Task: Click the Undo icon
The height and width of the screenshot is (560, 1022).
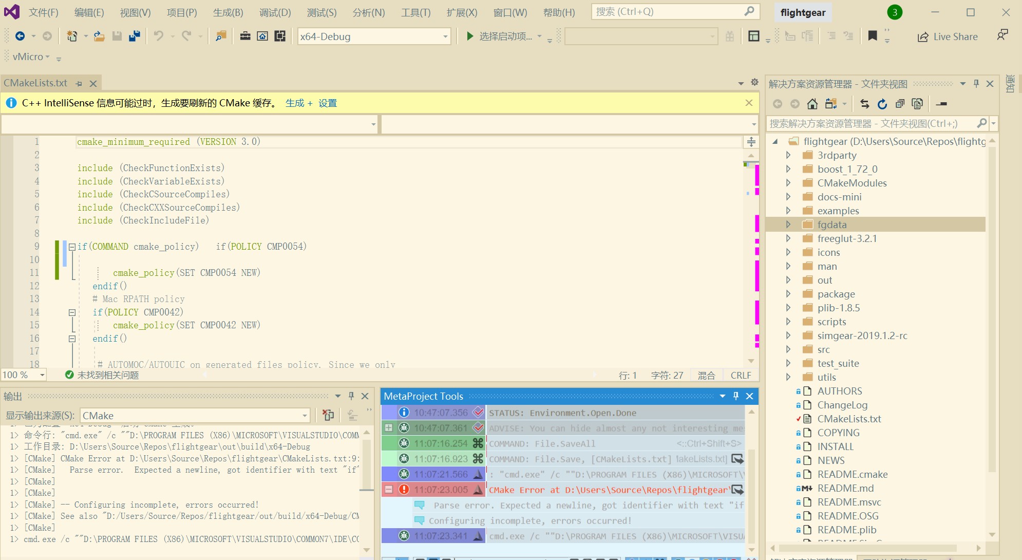Action: tap(159, 36)
